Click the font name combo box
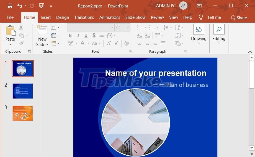Image resolution: width=255 pixels, height=157 pixels. click(x=91, y=27)
